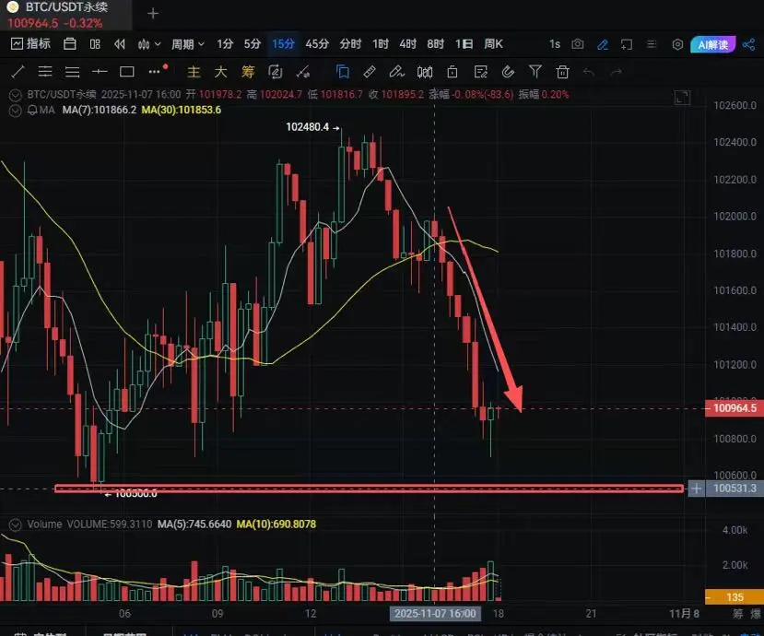Switch to the 周K timeframe

click(x=493, y=44)
